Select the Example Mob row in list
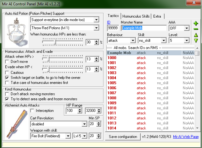The width and height of the screenshot is (202, 148). pos(150,53)
